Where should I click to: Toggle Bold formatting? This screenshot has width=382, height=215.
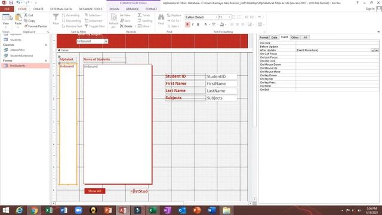187,24
